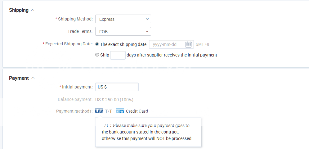
Task: Open the Trade Terms FOB dropdown
Action: pyautogui.click(x=123, y=31)
